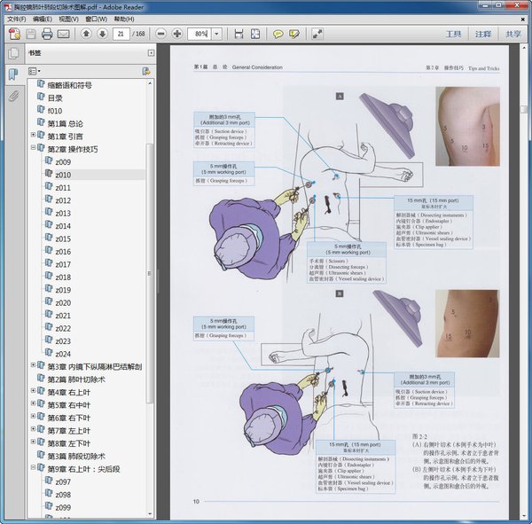The width and height of the screenshot is (532, 524).
Task: Expand the 第1章 引言 bookmark
Action: (x=33, y=137)
